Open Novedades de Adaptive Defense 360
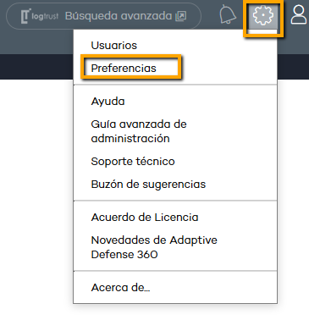The width and height of the screenshot is (309, 320). pos(154,247)
